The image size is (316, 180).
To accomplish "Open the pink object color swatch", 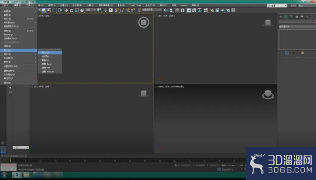I will click(315, 22).
